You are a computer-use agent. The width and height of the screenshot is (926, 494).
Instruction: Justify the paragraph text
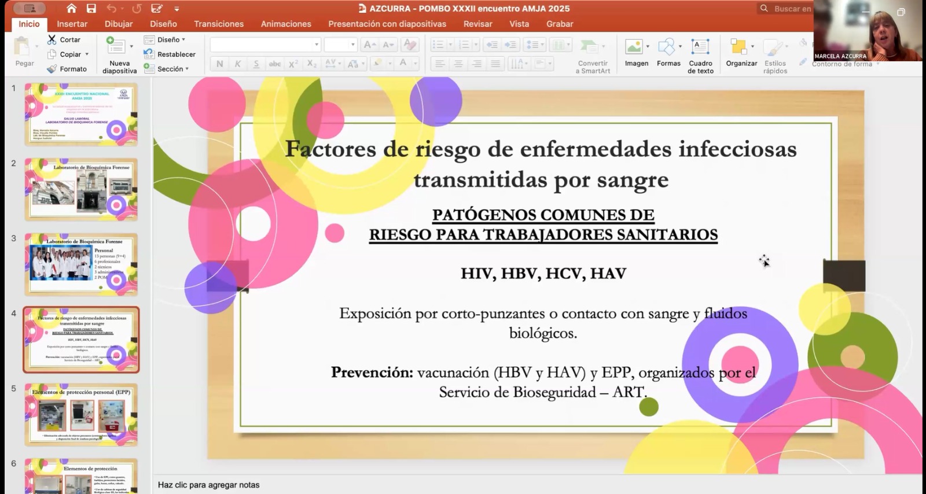495,64
